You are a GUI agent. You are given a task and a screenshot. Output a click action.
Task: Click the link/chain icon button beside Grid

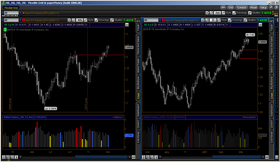tap(223, 8)
